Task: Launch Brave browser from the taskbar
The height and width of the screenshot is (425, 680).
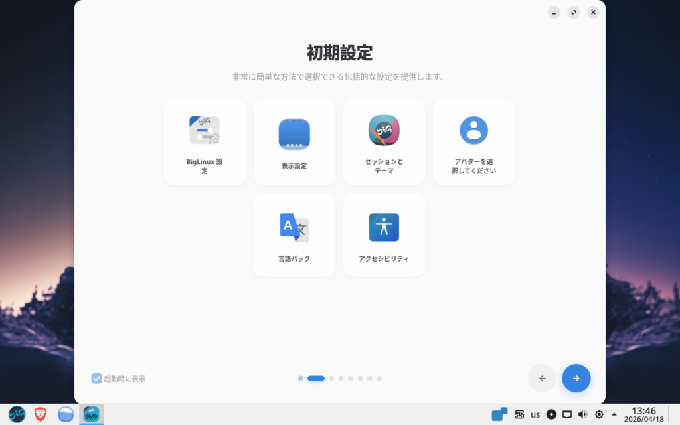Action: click(41, 414)
